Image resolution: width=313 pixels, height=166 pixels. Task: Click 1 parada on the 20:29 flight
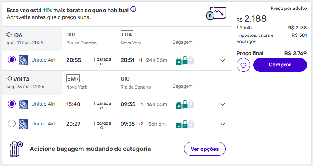pos(102,123)
